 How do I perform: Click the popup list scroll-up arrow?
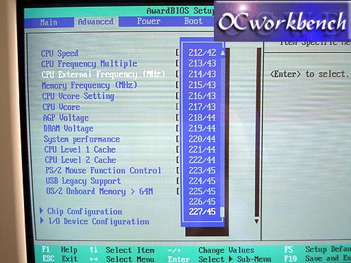pyautogui.click(x=222, y=53)
